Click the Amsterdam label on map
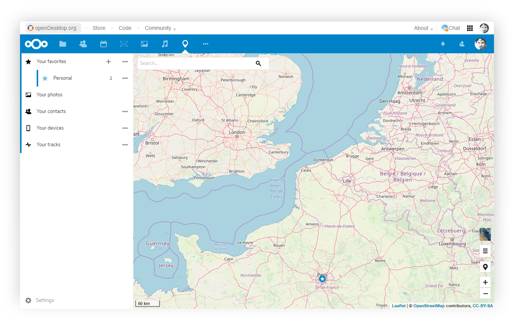Viewport: 514px width, 325px height. pos(410,93)
